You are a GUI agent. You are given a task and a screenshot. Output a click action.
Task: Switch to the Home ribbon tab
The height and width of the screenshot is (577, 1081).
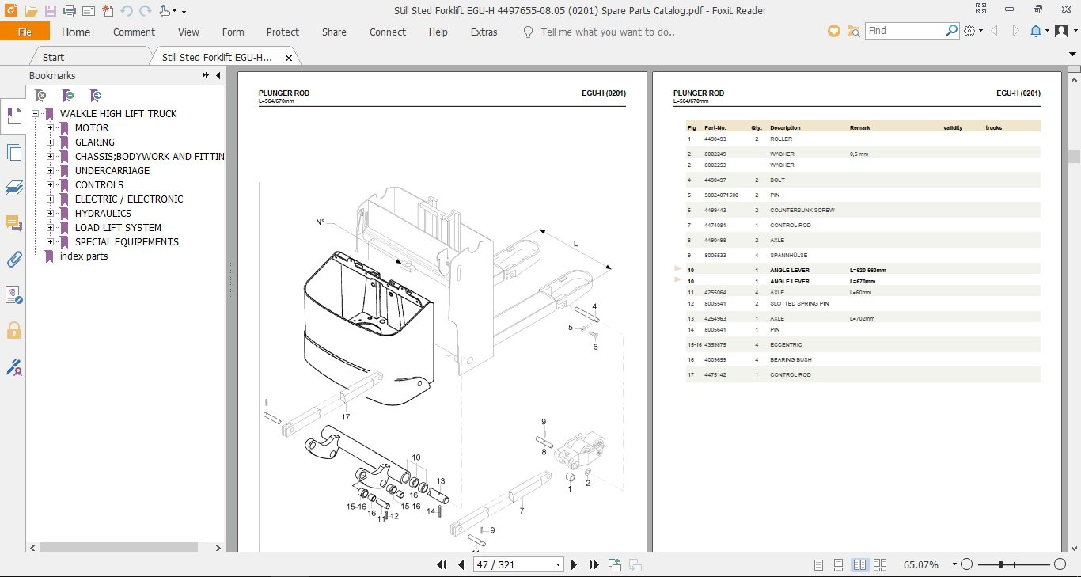(x=76, y=32)
